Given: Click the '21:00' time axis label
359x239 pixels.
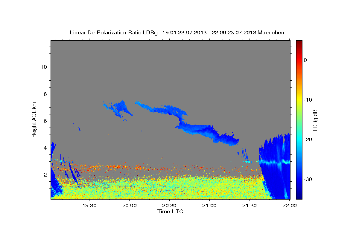Looking at the screenshot, I should (209, 206).
